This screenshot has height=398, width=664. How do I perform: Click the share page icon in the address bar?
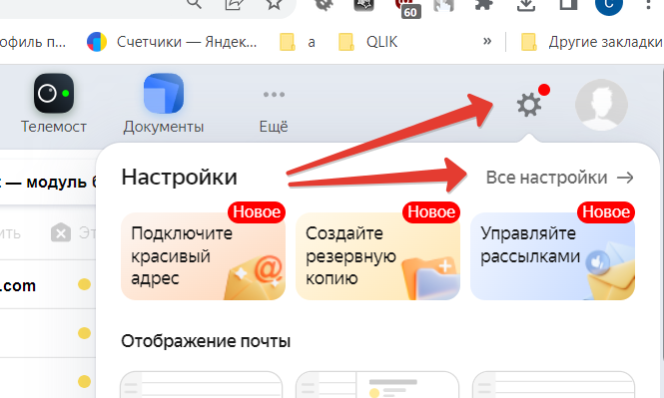point(235,4)
